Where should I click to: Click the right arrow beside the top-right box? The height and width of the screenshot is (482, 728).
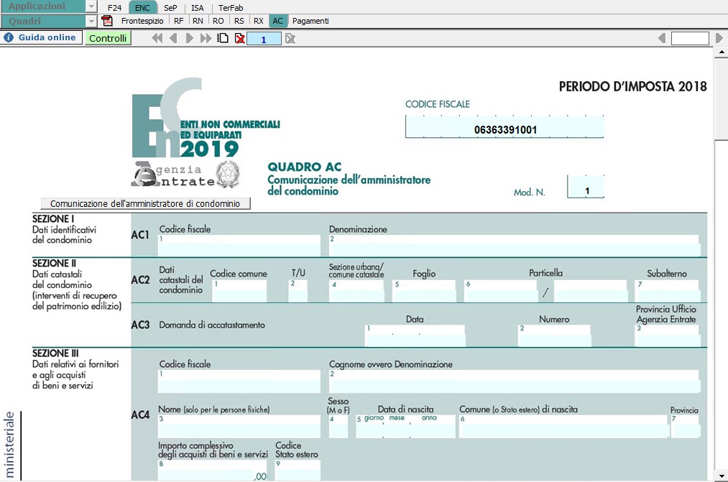718,38
